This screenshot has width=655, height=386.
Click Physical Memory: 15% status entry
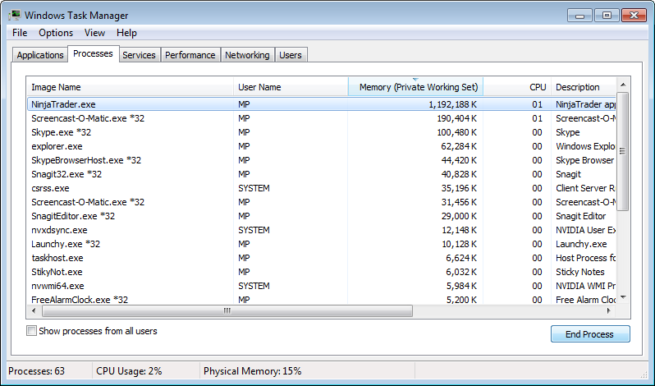(252, 371)
